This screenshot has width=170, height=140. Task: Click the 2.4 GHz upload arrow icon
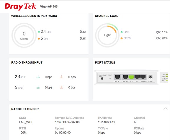[61, 77]
